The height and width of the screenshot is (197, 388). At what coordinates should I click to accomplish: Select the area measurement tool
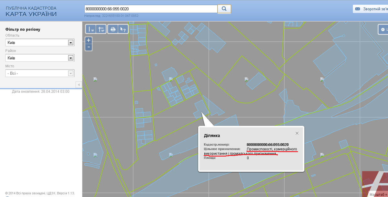101,29
